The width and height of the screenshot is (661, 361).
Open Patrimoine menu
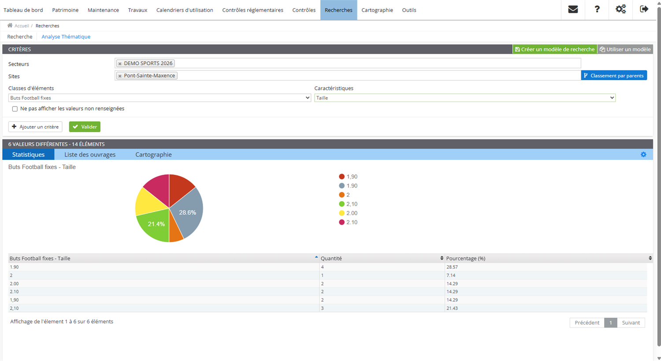point(65,10)
